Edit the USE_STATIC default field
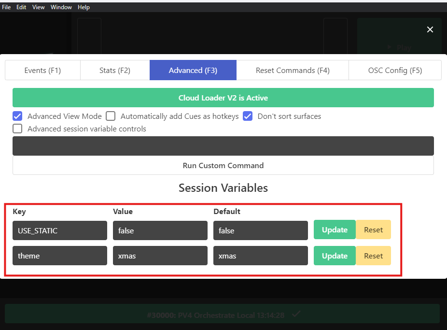This screenshot has height=330, width=447. tap(261, 230)
